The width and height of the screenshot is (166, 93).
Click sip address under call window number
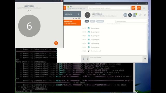coord(29,8)
